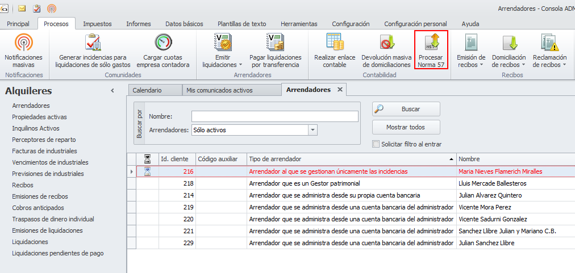
Task: Open Notificaciones masivas tool
Action: coord(23,50)
